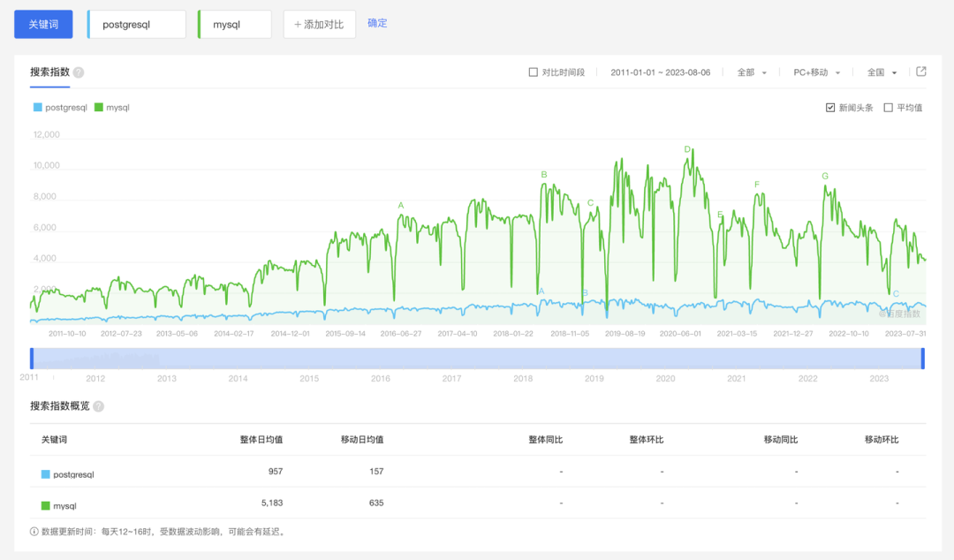Click the 确定 link

coord(377,23)
